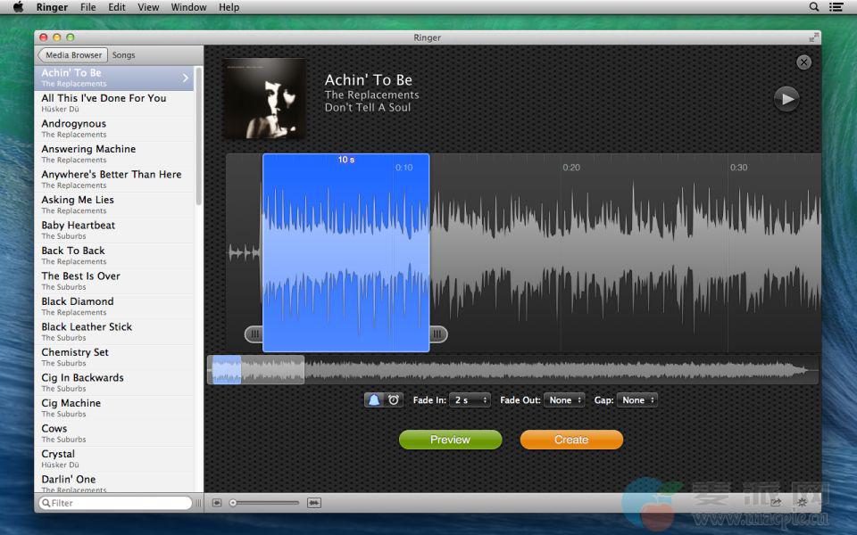Switch to the alarm clock tone type
This screenshot has width=857, height=535.
[x=394, y=400]
